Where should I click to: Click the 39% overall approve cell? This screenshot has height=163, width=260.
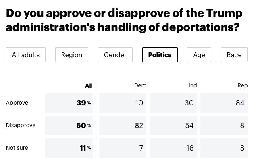[70, 103]
